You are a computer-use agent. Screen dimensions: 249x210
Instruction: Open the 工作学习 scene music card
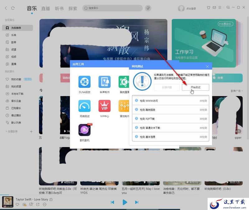(204, 43)
